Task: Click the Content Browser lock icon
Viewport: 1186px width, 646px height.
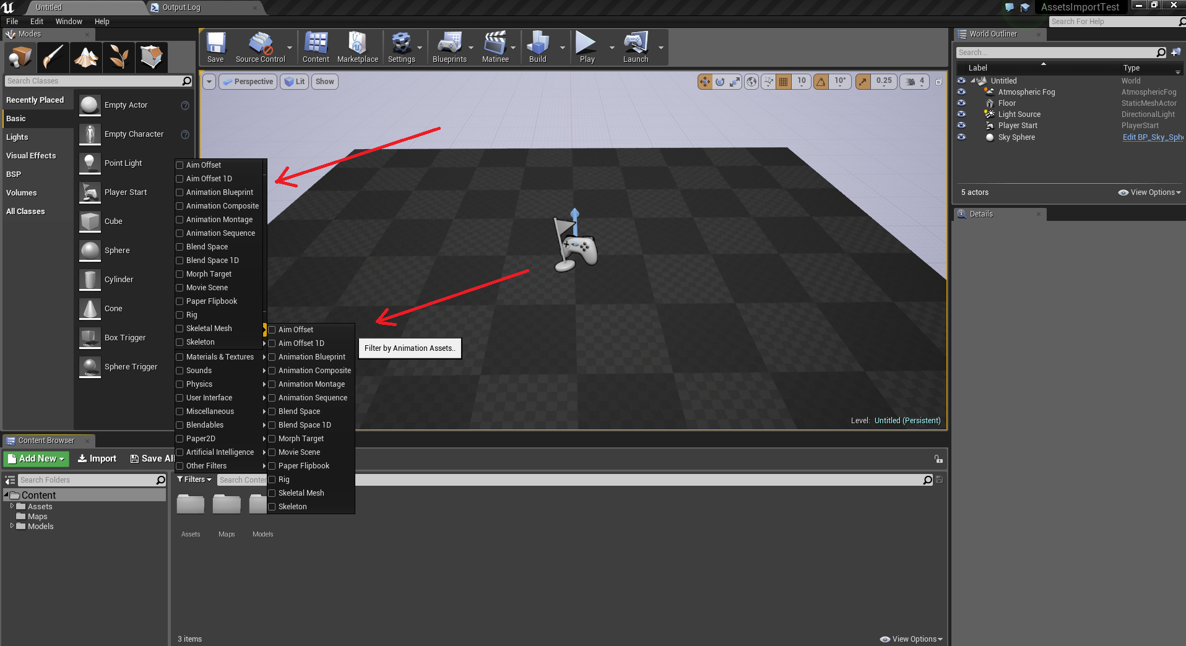Action: [x=938, y=459]
